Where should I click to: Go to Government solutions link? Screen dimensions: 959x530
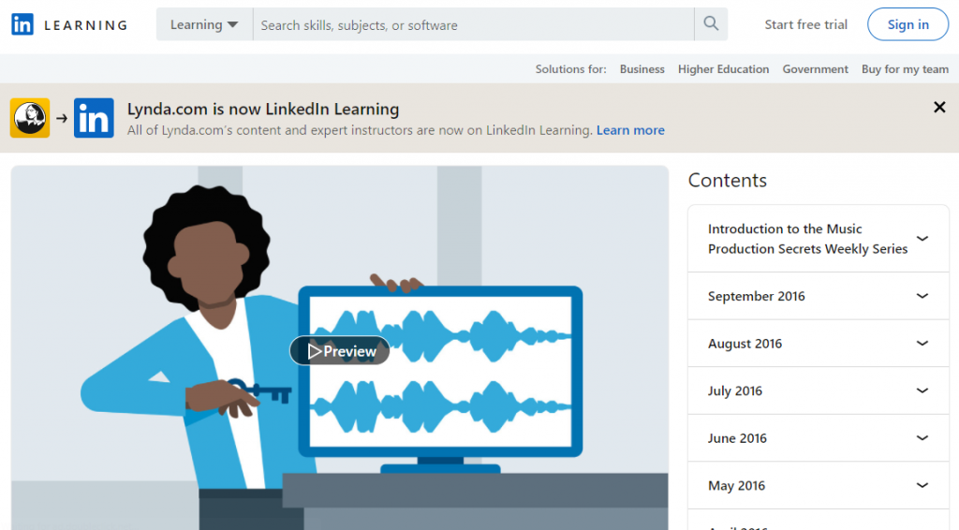tap(815, 69)
